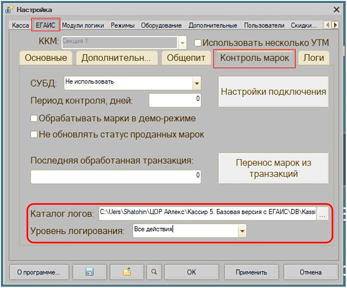Go to the 'Пользователи' tab
347x288 pixels.
click(x=264, y=25)
